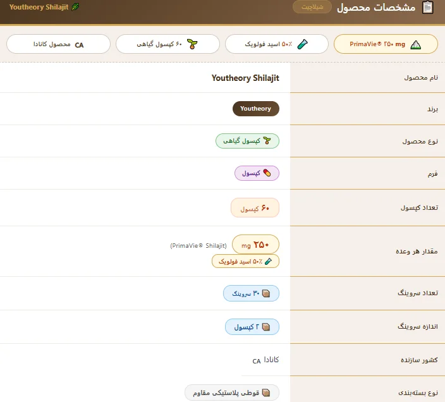Screen dimensions: 445x402
Task: Click the box icon in ۳۰ سروینگ badge
Action: point(266,293)
